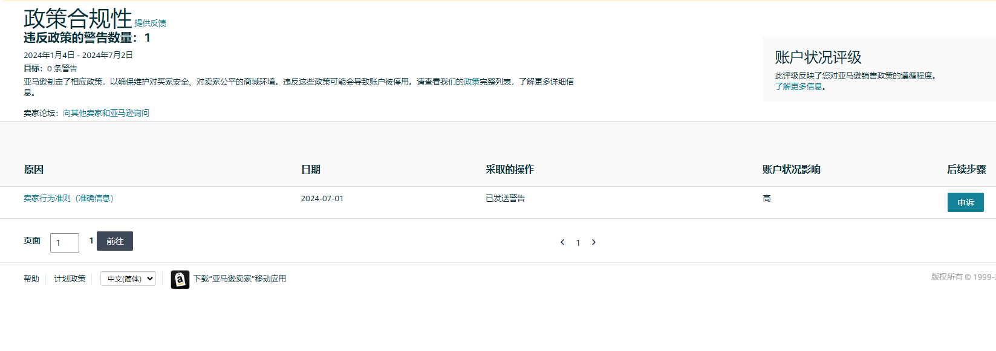
Task: Click the 日期 column header
Action: (x=311, y=170)
